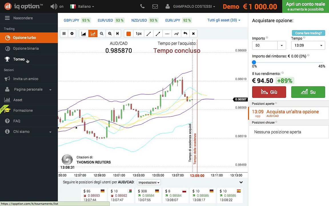Click Apri un conto reale button
329x206 pixels.
point(306,7)
